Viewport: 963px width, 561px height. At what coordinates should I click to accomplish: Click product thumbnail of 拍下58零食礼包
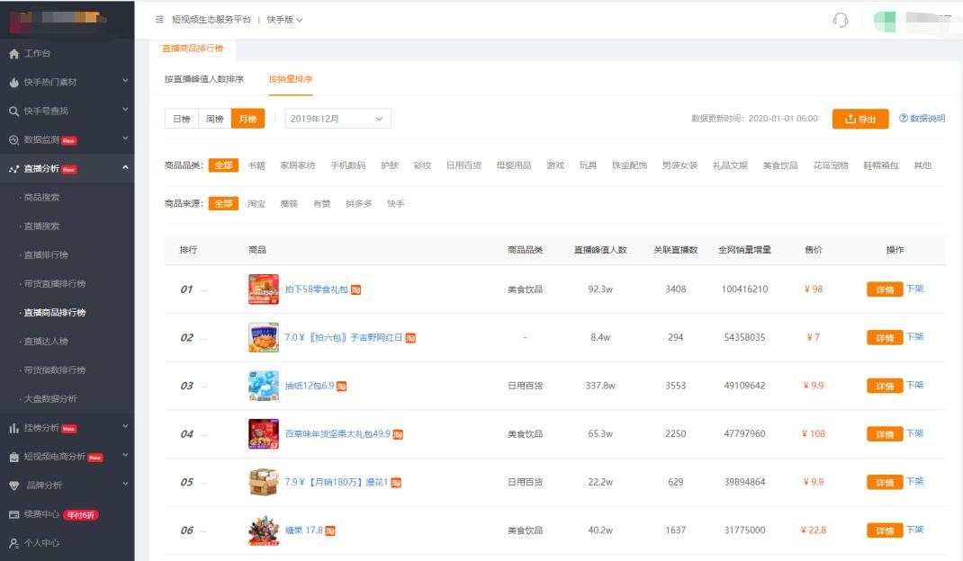point(264,289)
